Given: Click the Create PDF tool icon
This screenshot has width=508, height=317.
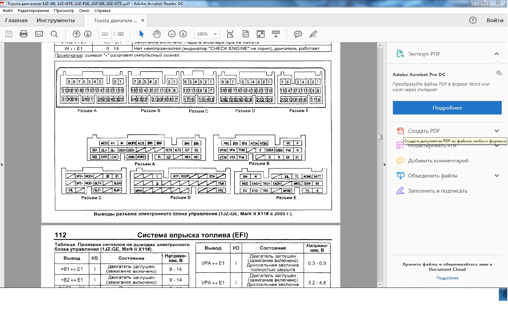Looking at the screenshot, I should [400, 131].
